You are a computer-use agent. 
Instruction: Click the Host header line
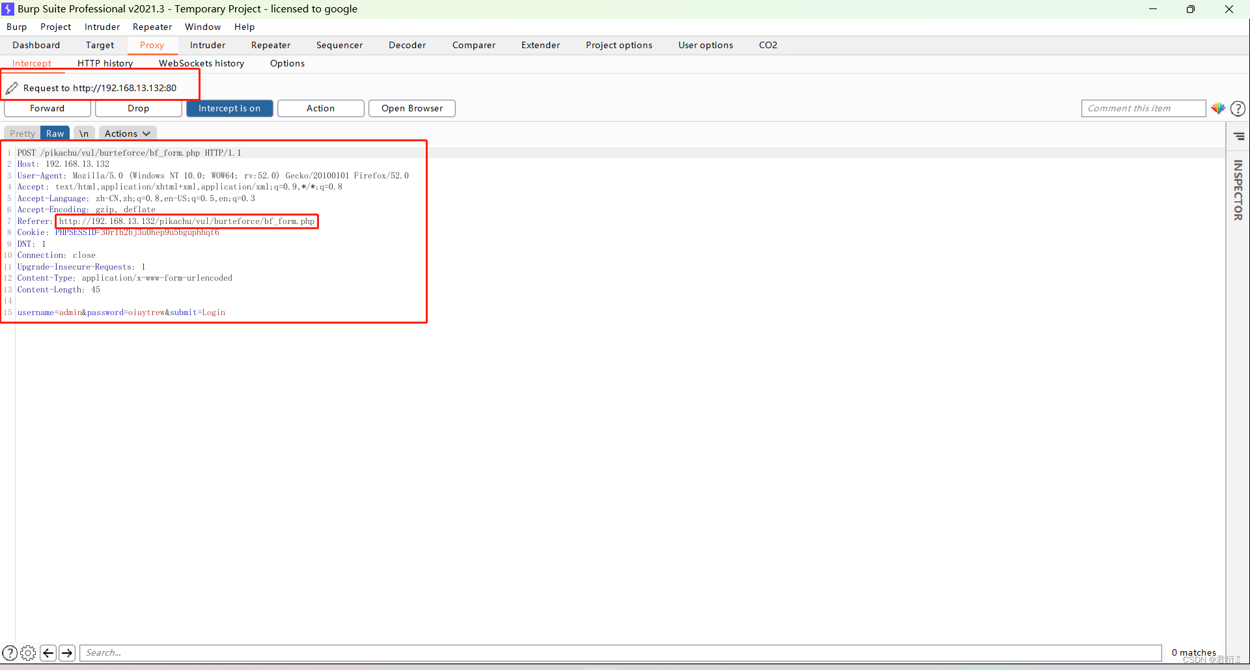pos(64,164)
